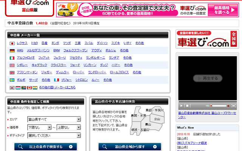Image resolution: width=242 pixels, height=151 pixels.
Task: Select 立山 region on map
Action: click(x=157, y=119)
